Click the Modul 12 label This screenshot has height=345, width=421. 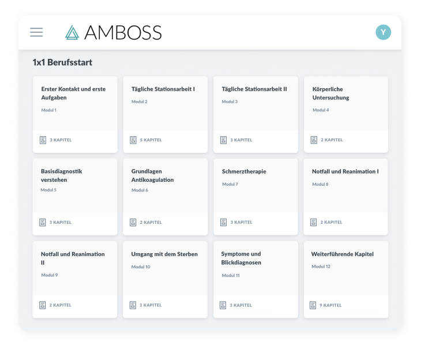pos(321,267)
